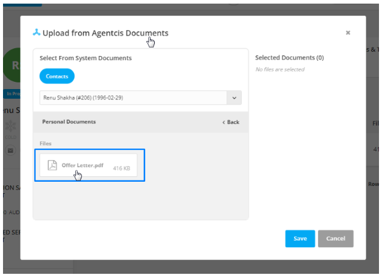The image size is (382, 275).
Task: Select the Offer Letter.pdf file
Action: point(89,165)
